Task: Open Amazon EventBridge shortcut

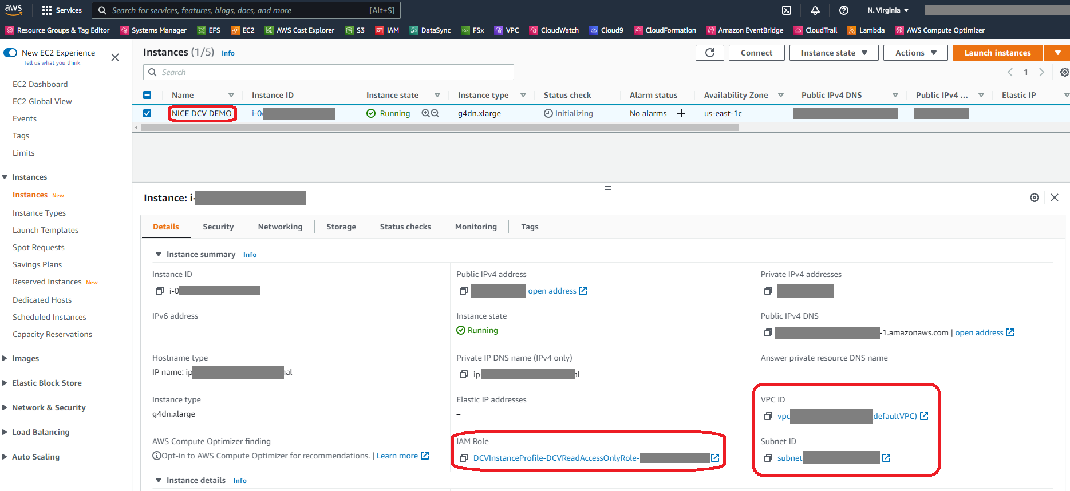Action: click(x=745, y=30)
